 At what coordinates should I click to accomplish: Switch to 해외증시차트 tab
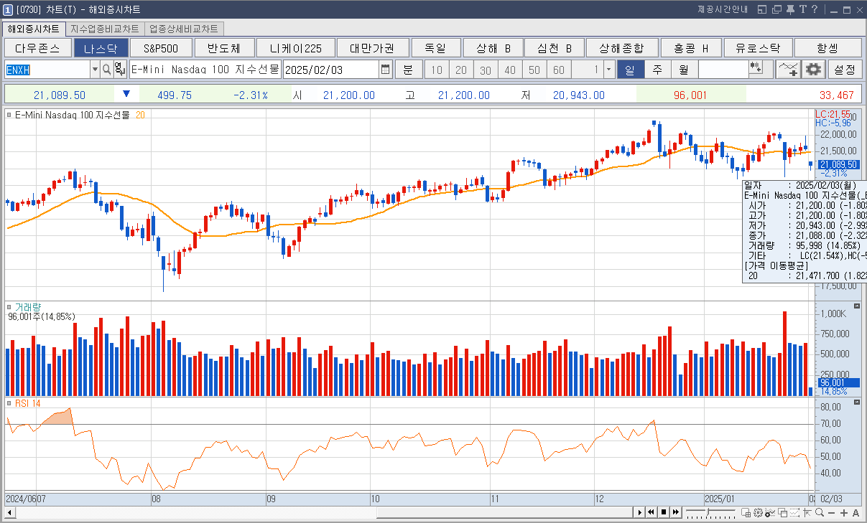33,29
